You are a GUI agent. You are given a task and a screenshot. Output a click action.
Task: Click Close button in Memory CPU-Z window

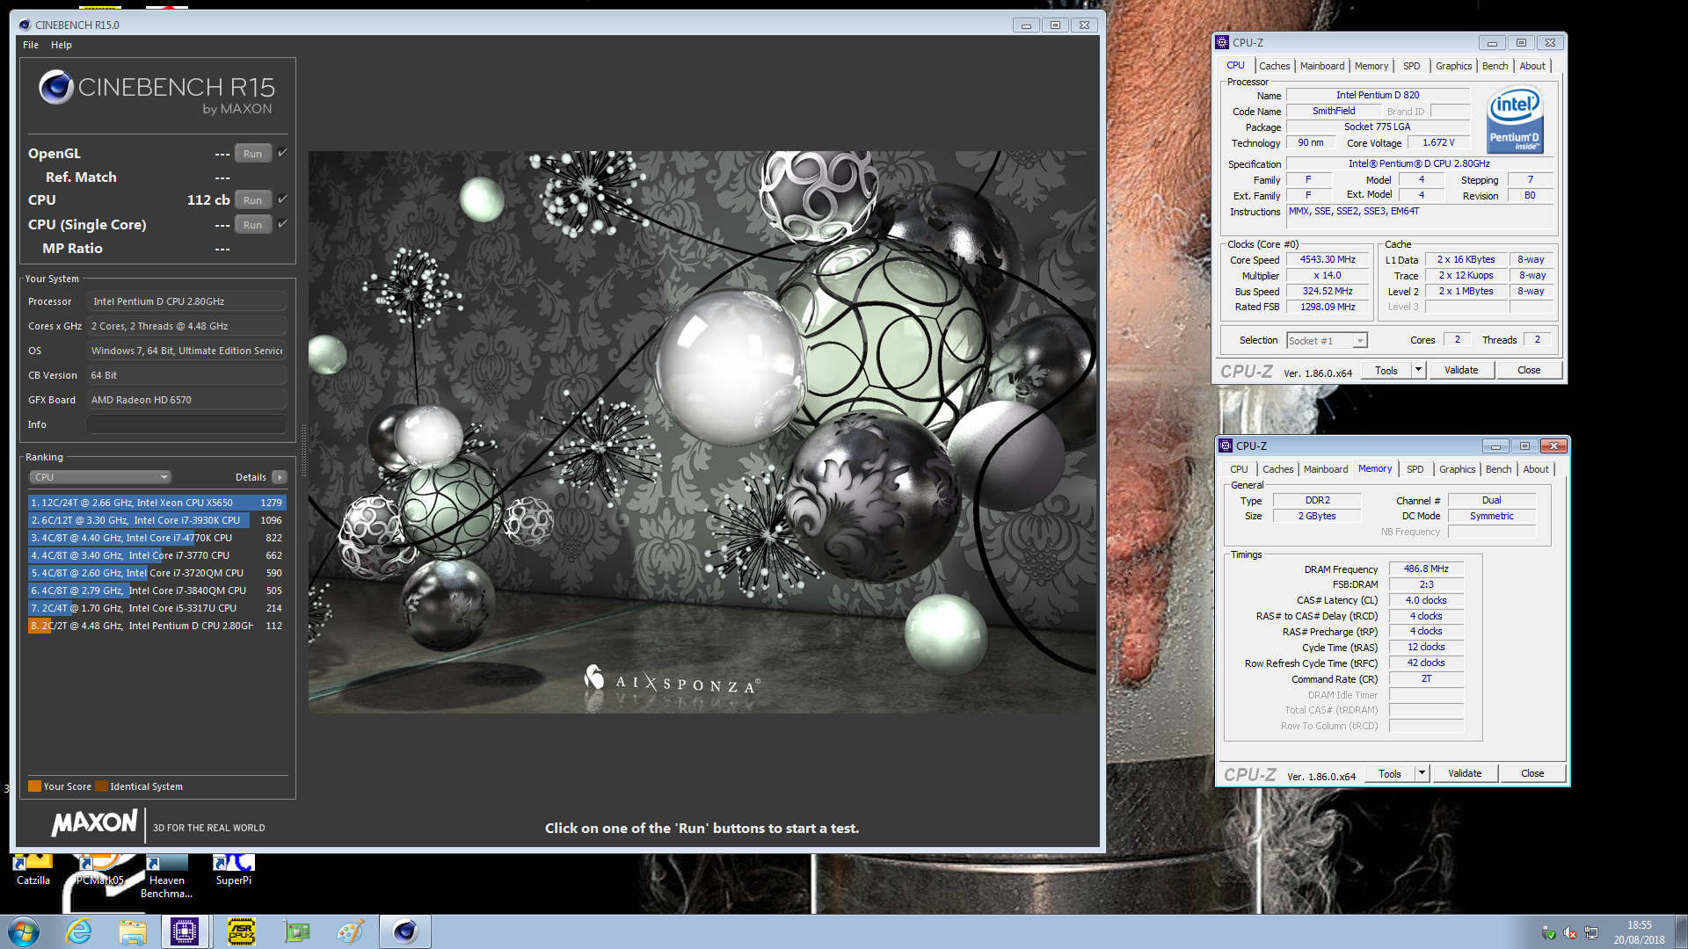coord(1532,773)
